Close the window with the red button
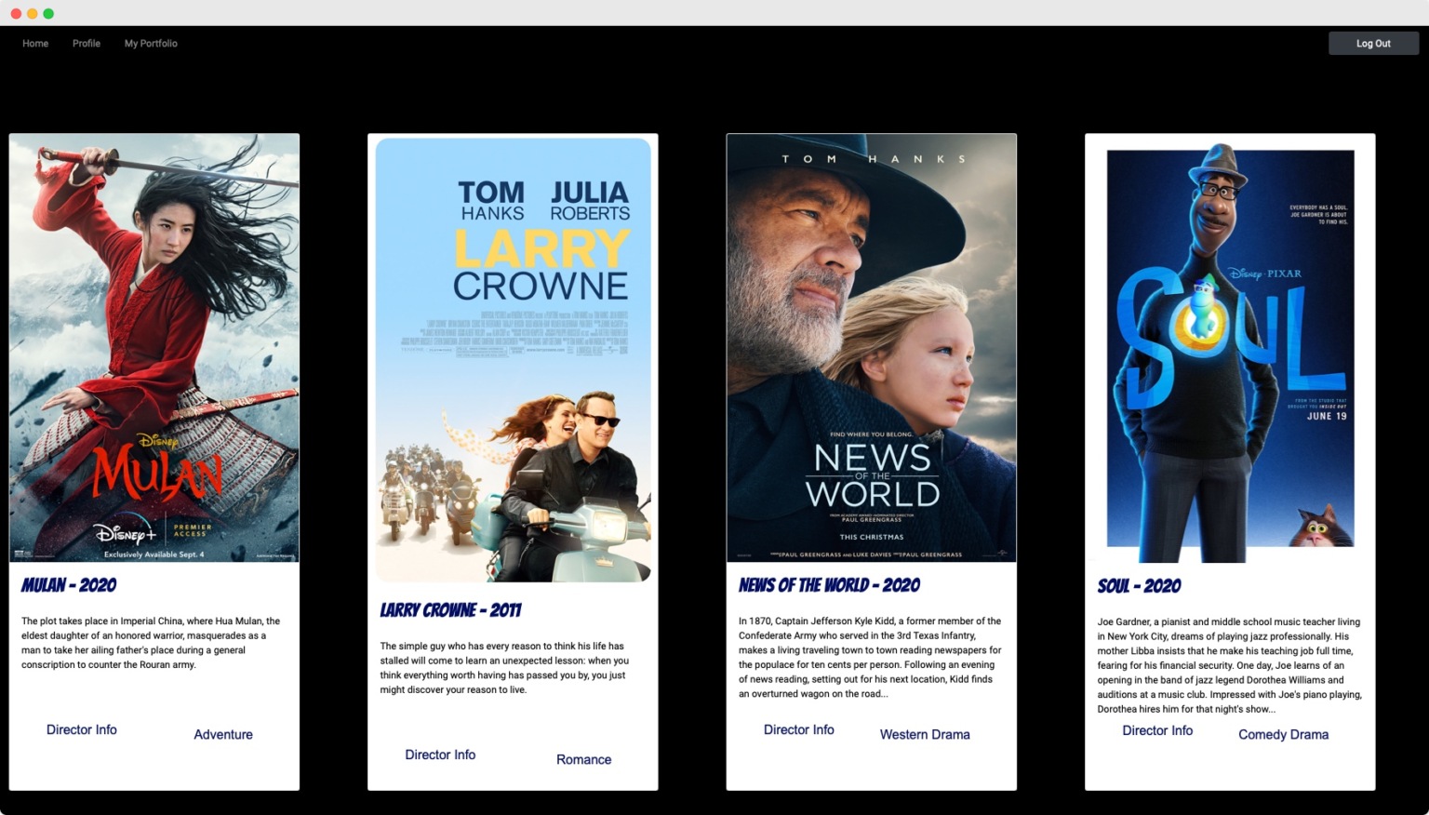1429x815 pixels. (x=16, y=13)
